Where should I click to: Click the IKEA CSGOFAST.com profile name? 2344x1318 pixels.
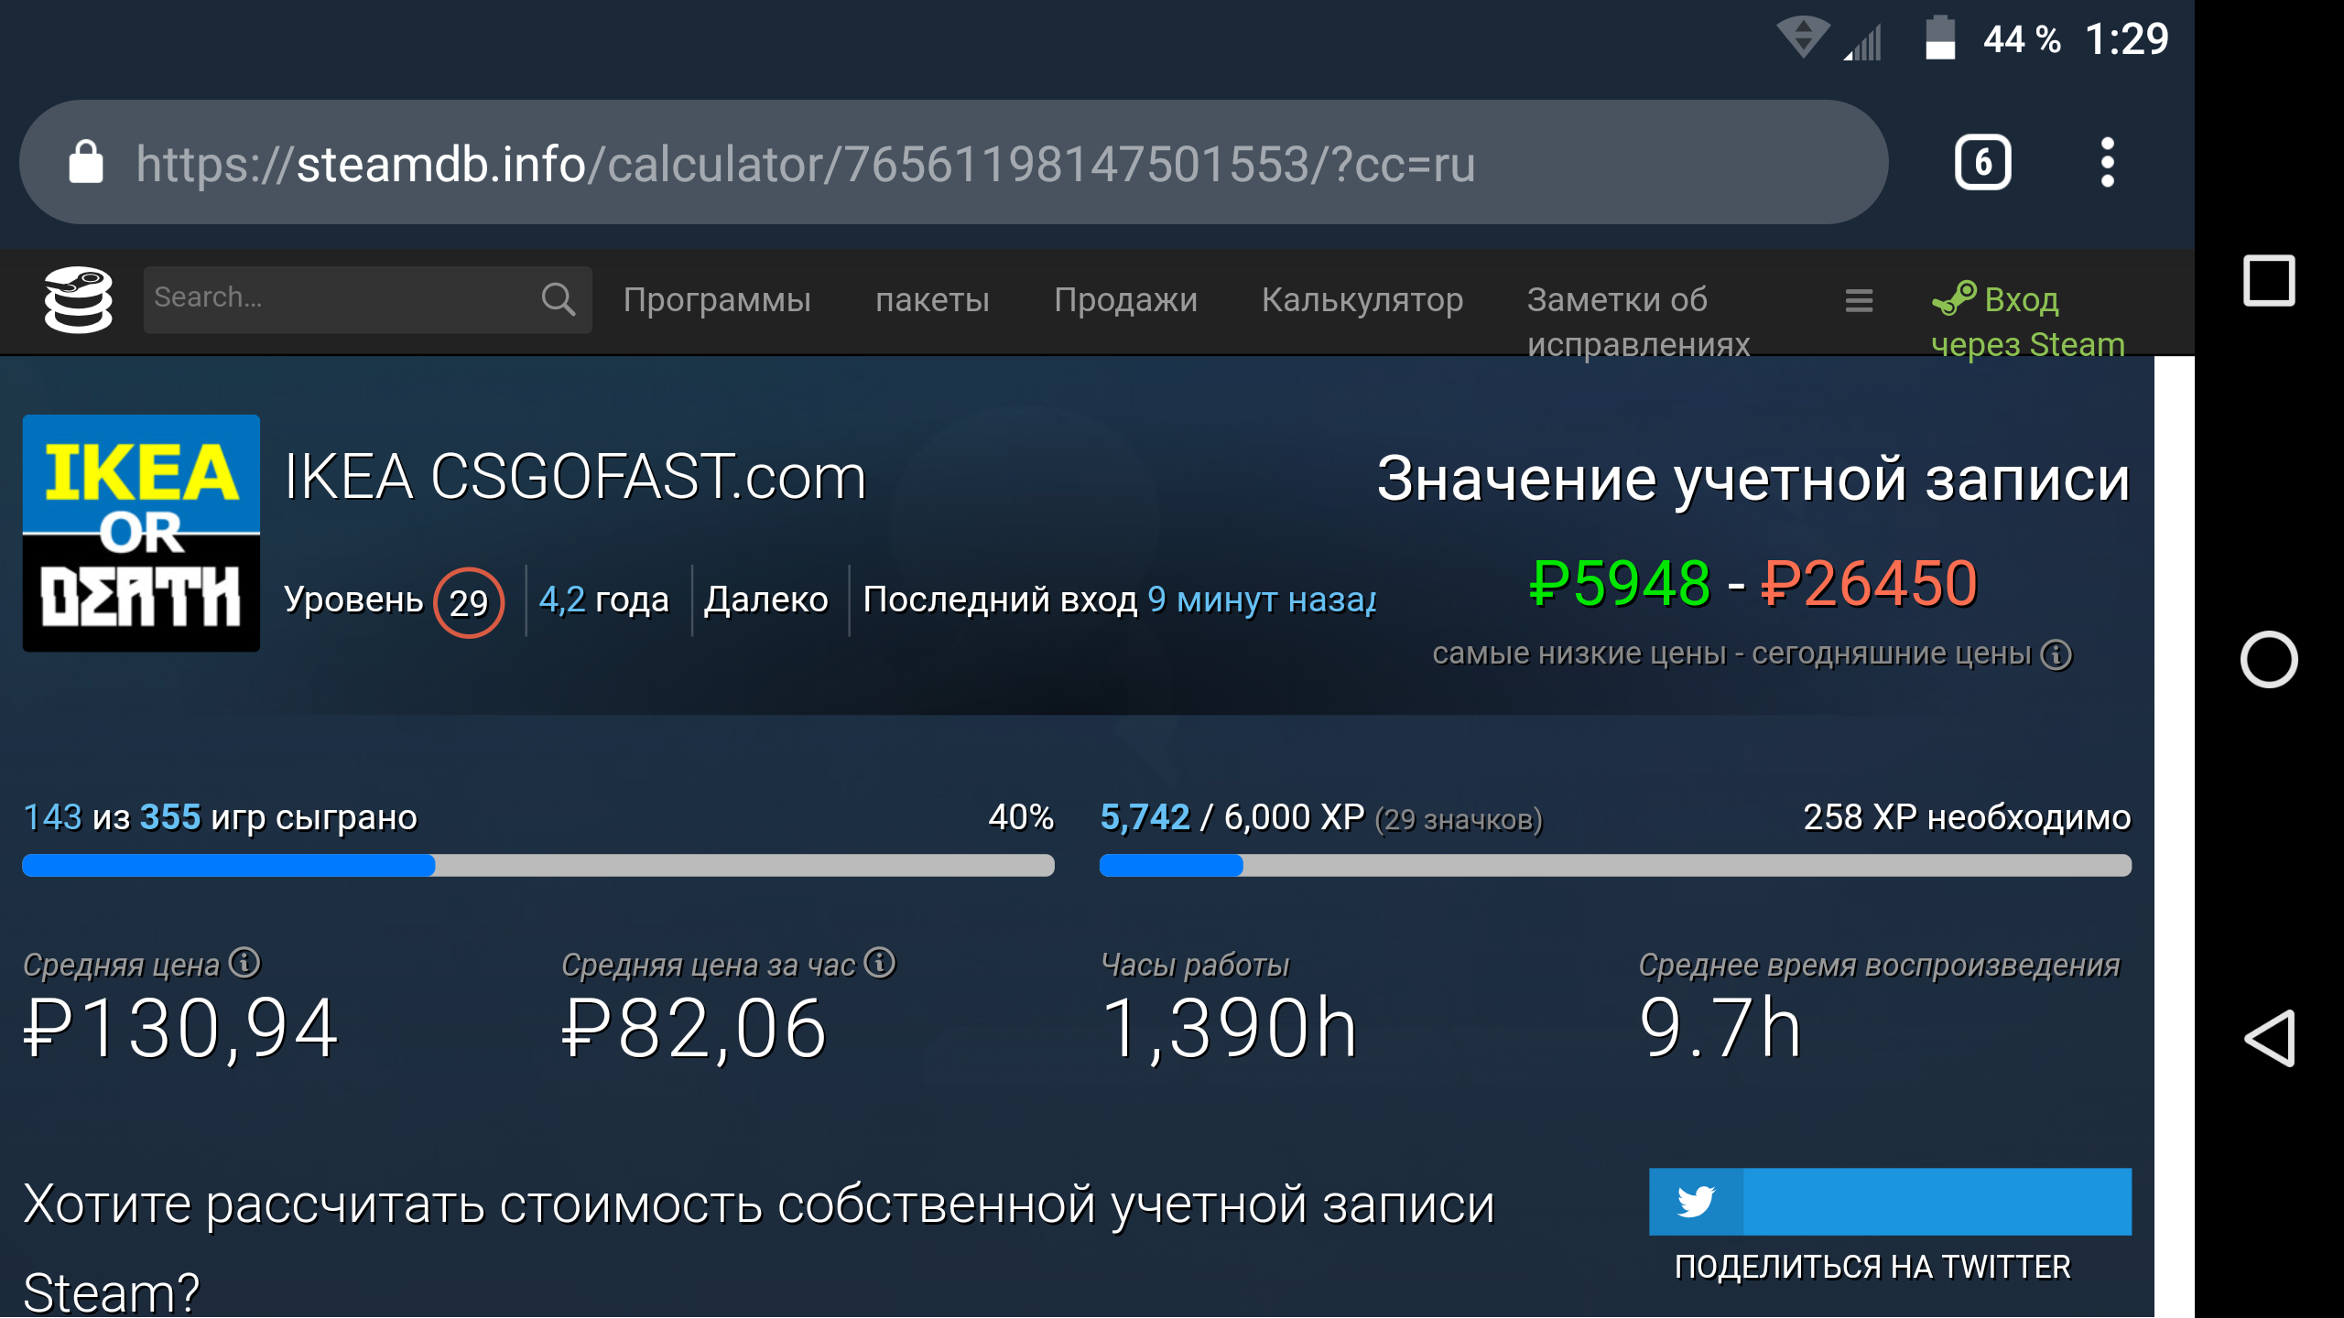[575, 477]
